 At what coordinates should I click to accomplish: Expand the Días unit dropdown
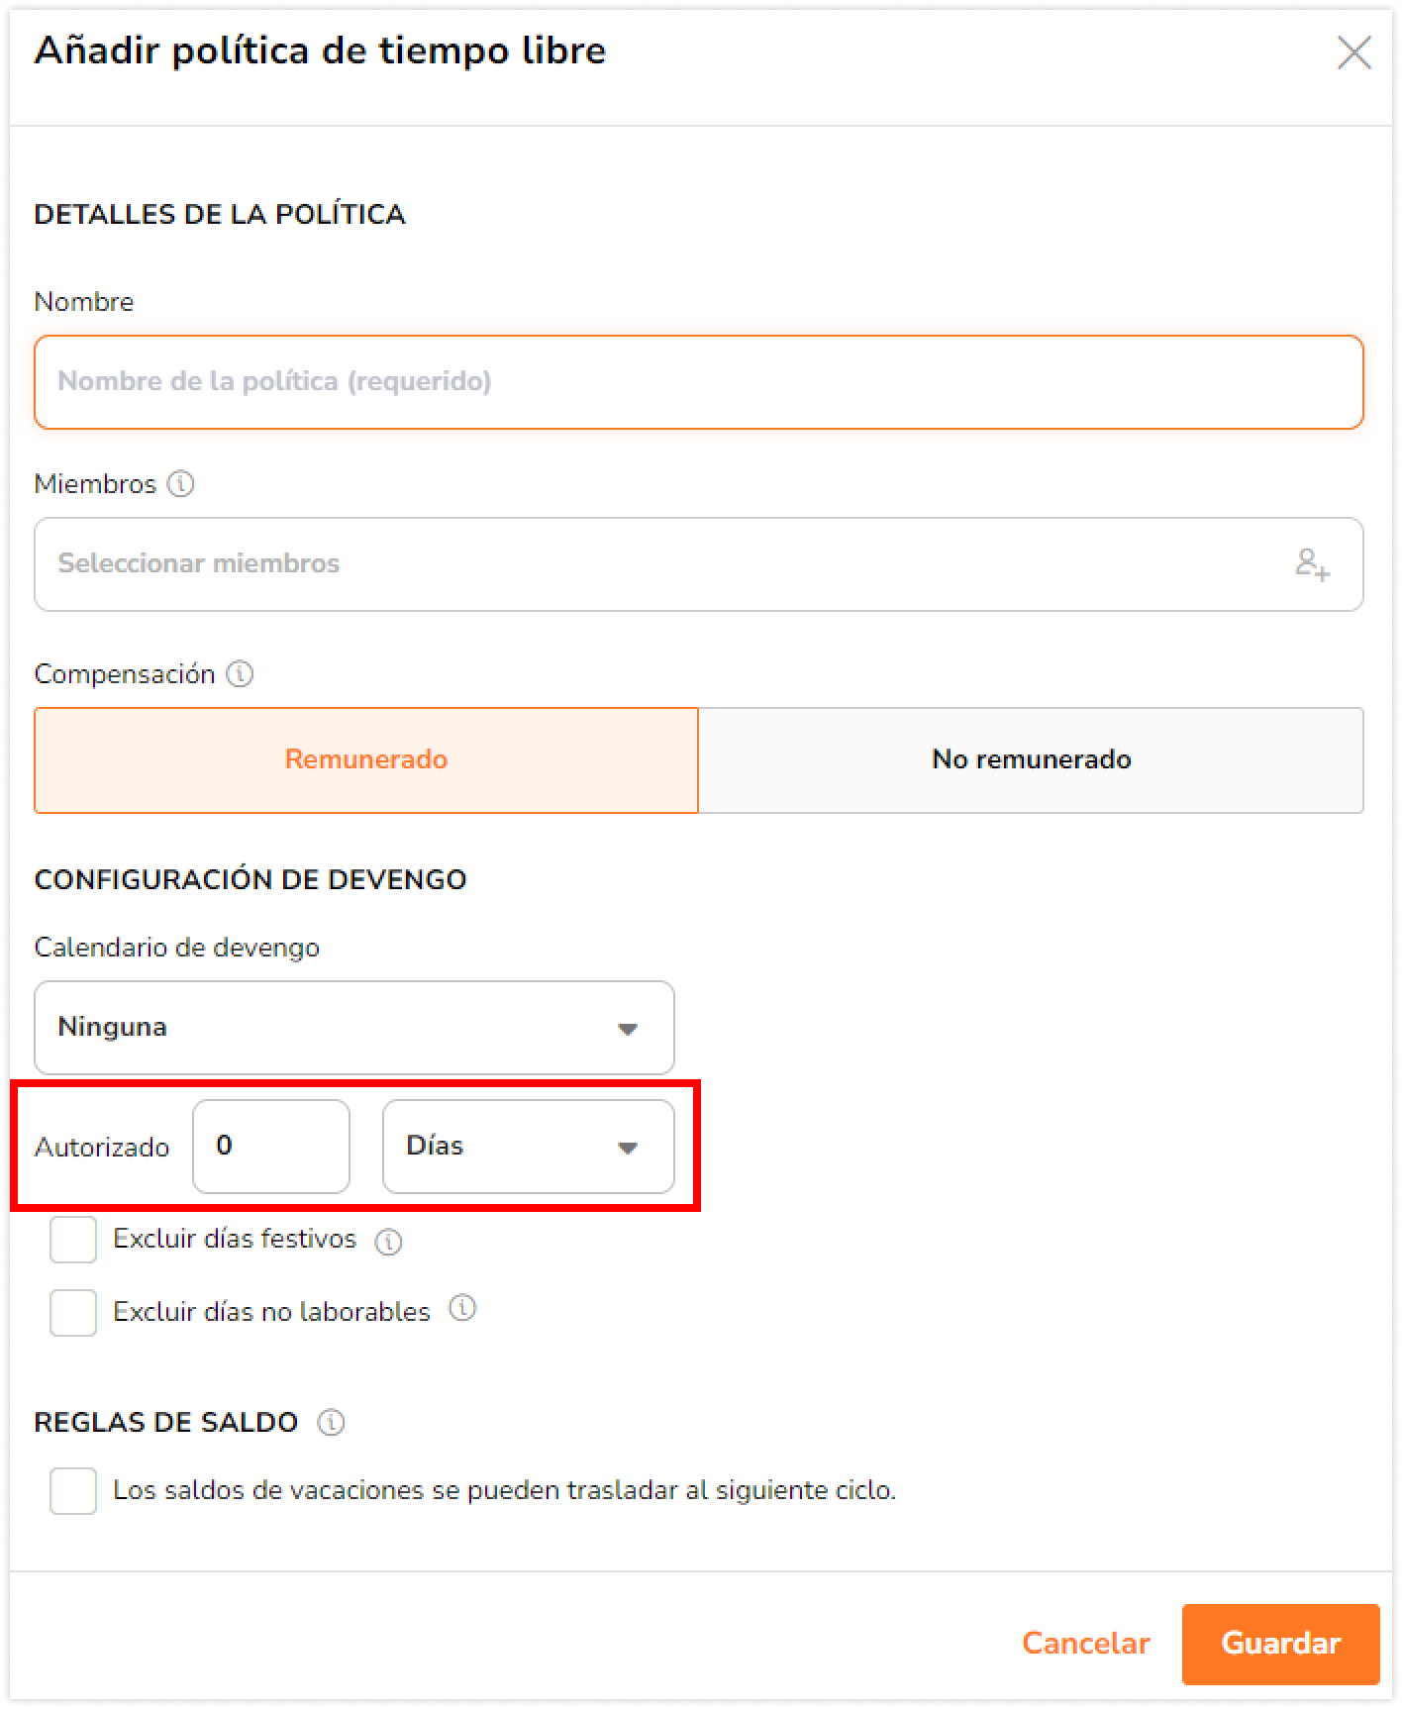[529, 1147]
